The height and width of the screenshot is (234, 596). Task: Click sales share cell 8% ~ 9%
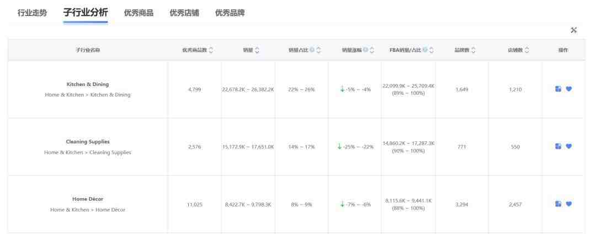(x=301, y=205)
